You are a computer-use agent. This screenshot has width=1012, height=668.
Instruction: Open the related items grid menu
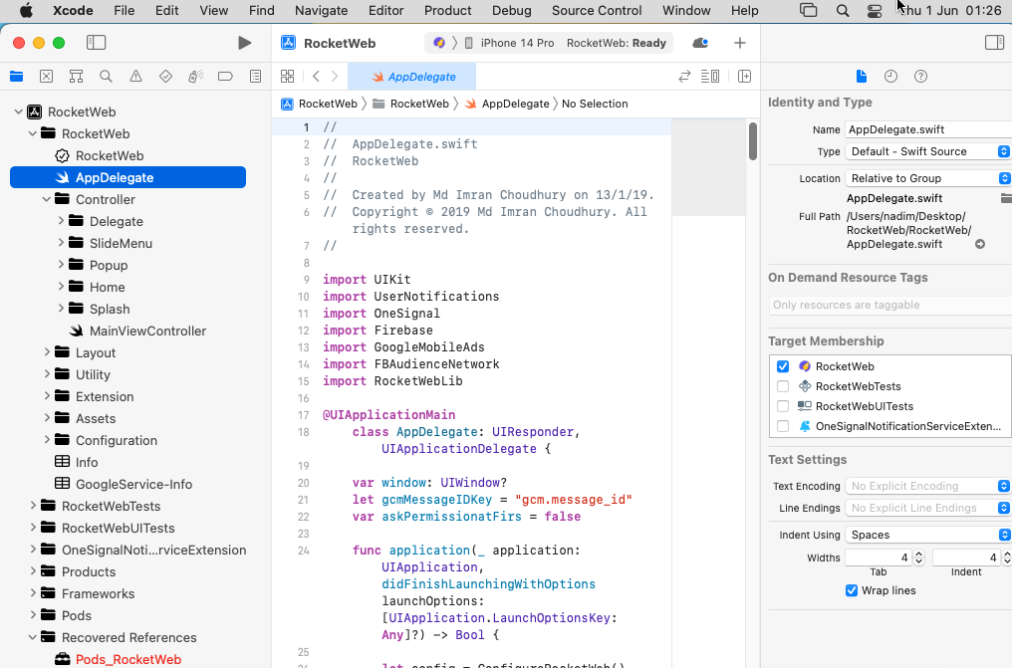pos(287,76)
